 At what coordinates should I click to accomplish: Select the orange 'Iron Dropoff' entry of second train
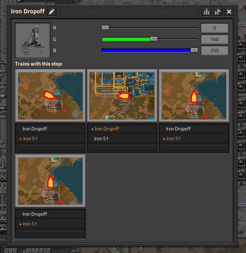(x=122, y=129)
